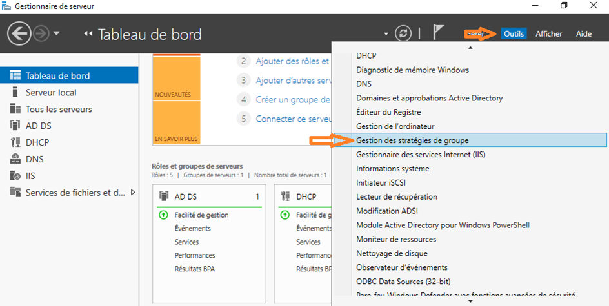Expand Services de fichiers arrow
Screen dimensions: 609x306
pos(133,192)
